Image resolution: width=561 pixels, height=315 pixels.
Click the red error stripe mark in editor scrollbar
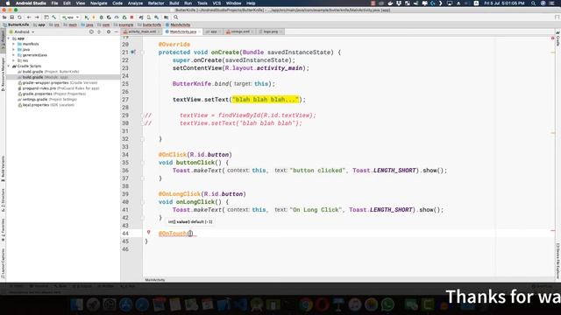click(553, 231)
